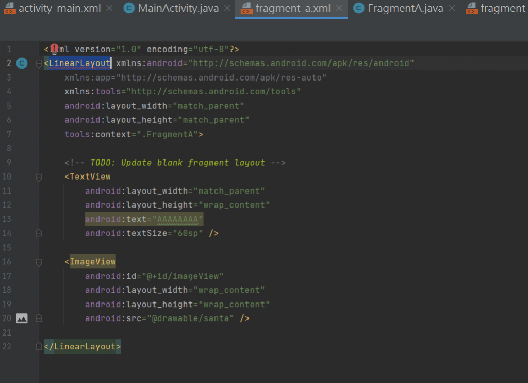Click the highlighted ImageView tag name
The width and height of the screenshot is (528, 383).
[93, 262]
